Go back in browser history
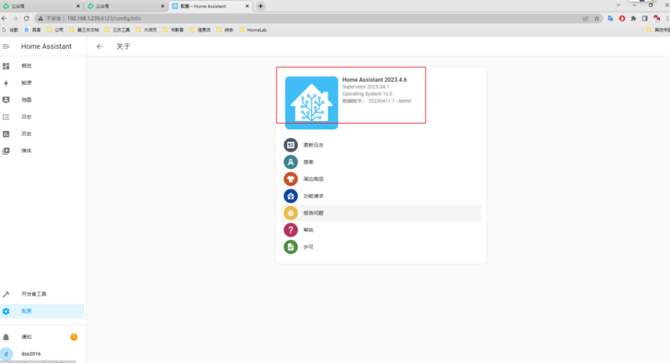The height and width of the screenshot is (363, 670). coord(5,18)
